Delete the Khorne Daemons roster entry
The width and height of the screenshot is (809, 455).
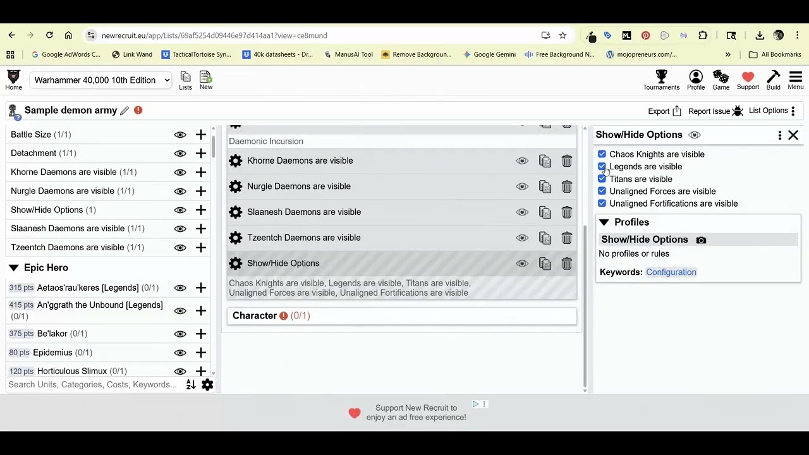[566, 161]
